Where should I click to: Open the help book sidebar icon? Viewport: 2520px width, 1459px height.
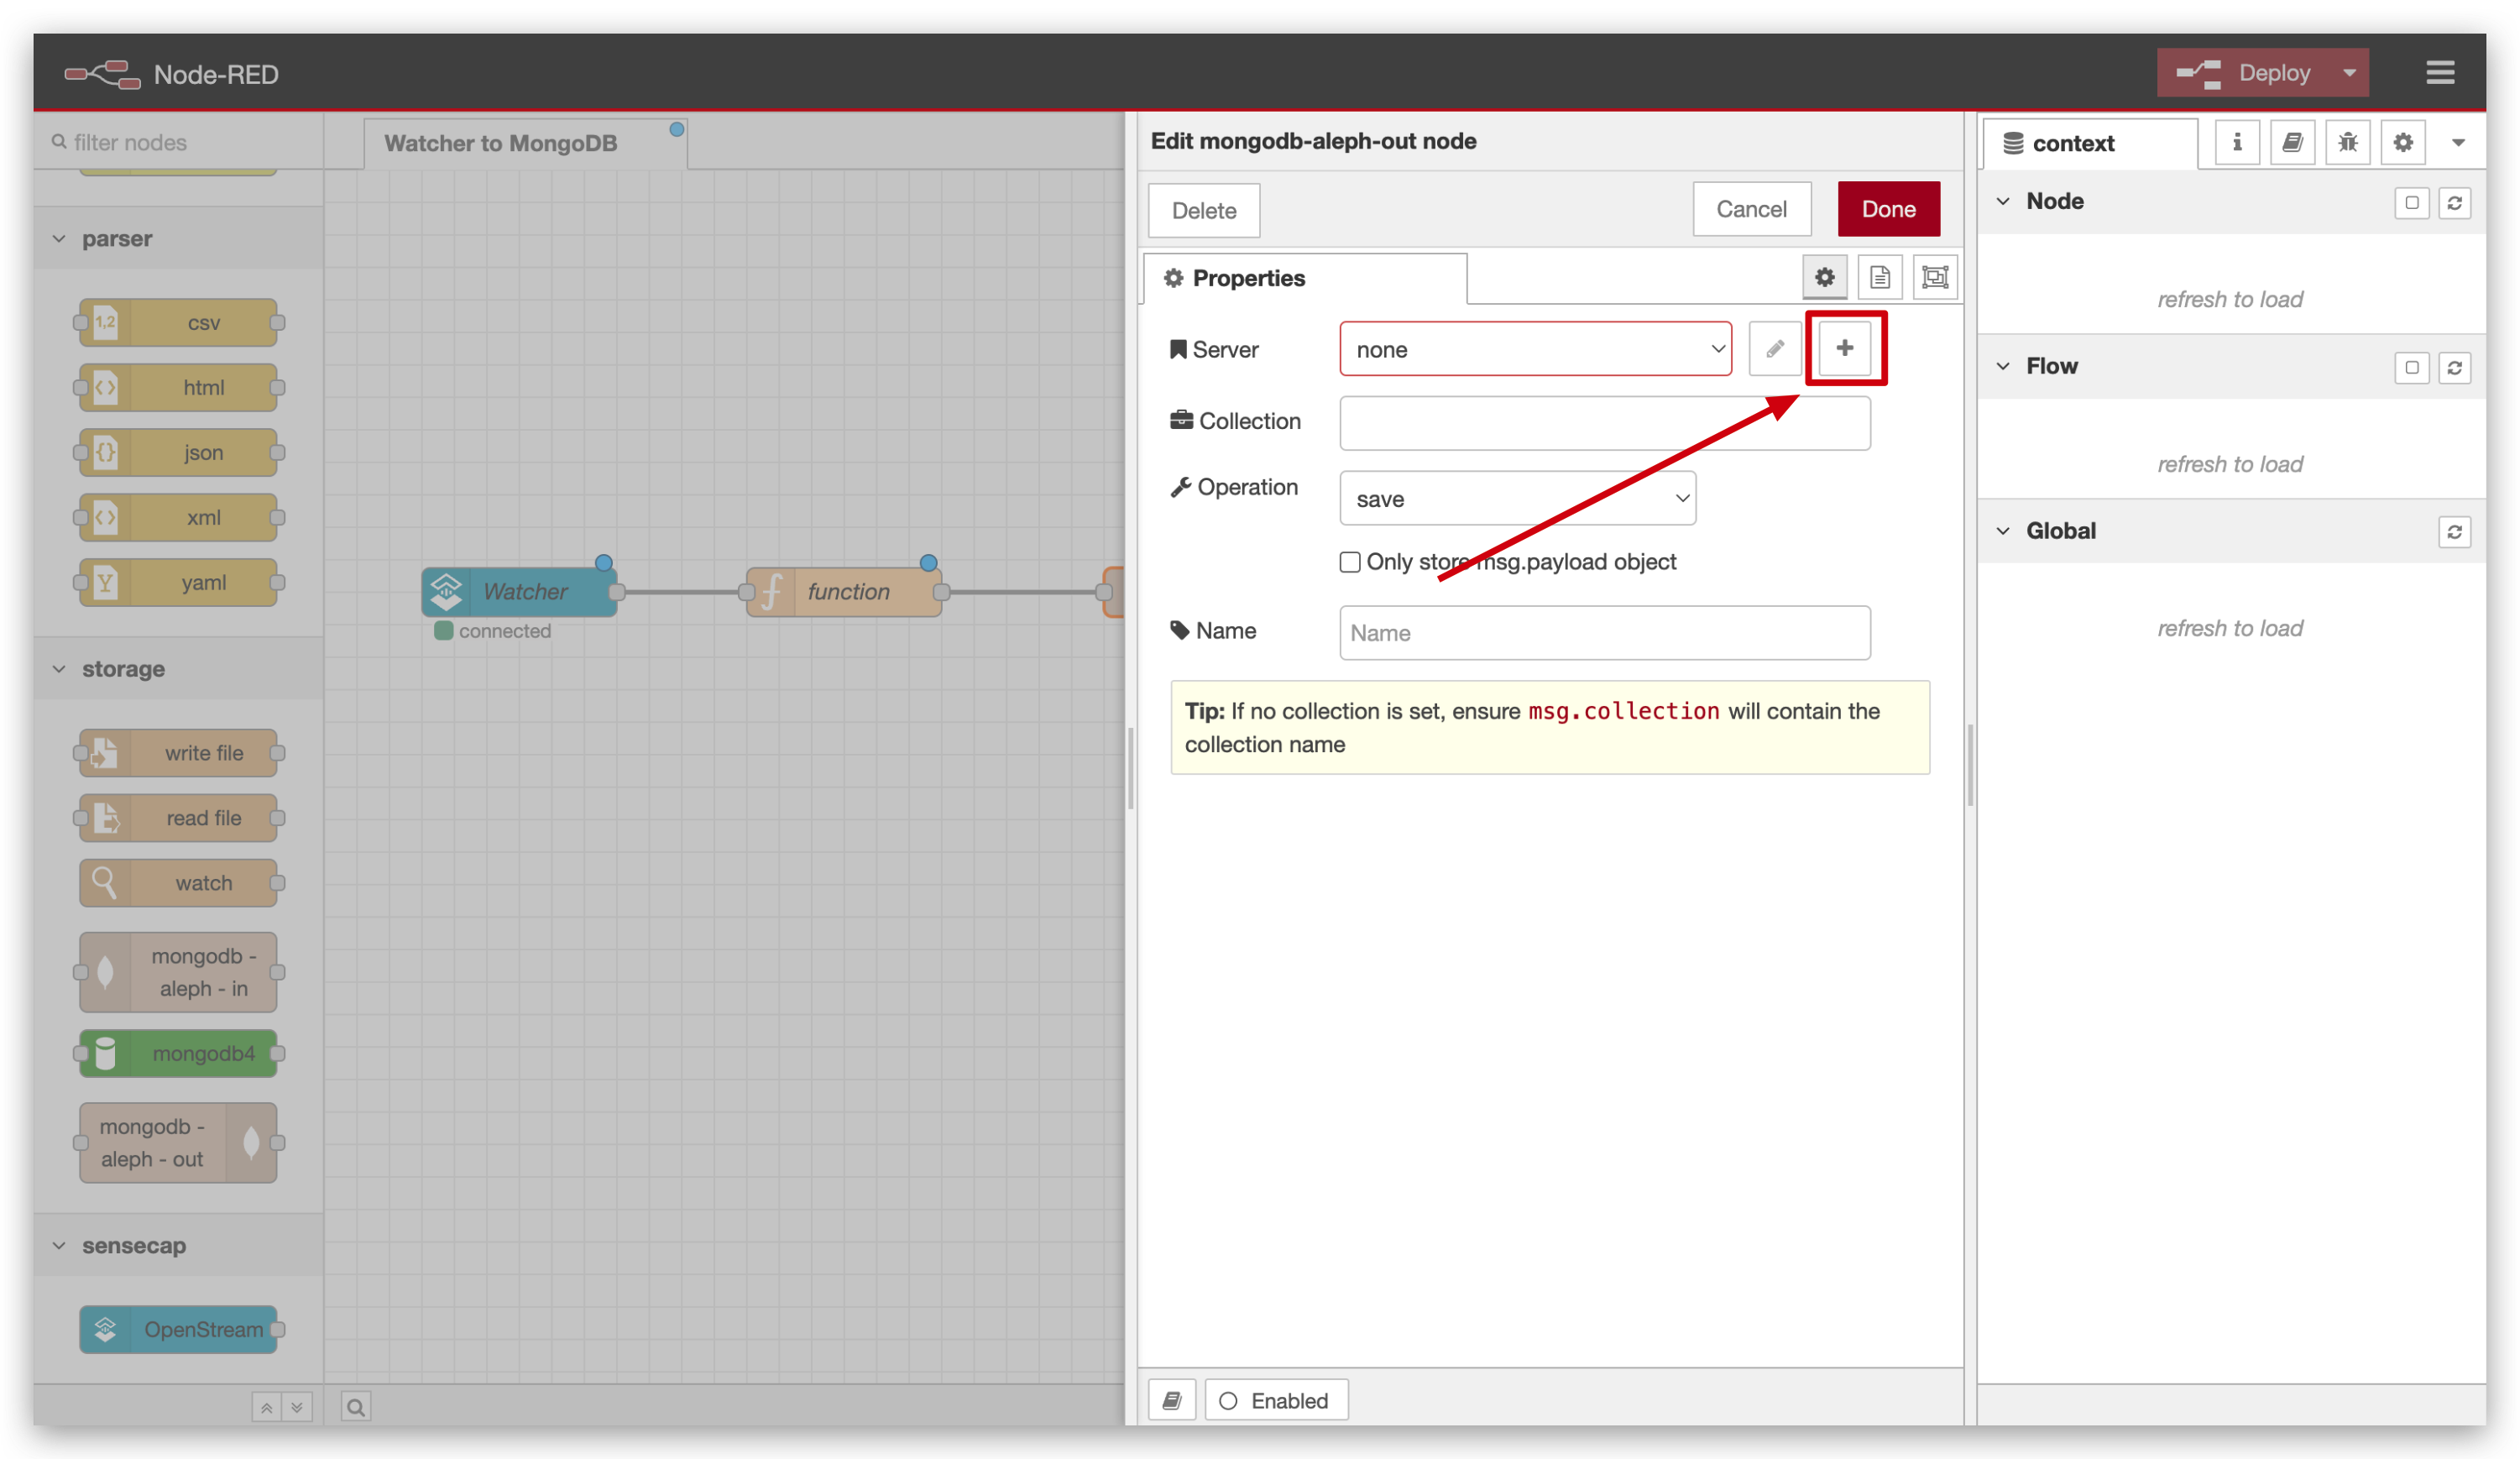coord(2292,143)
